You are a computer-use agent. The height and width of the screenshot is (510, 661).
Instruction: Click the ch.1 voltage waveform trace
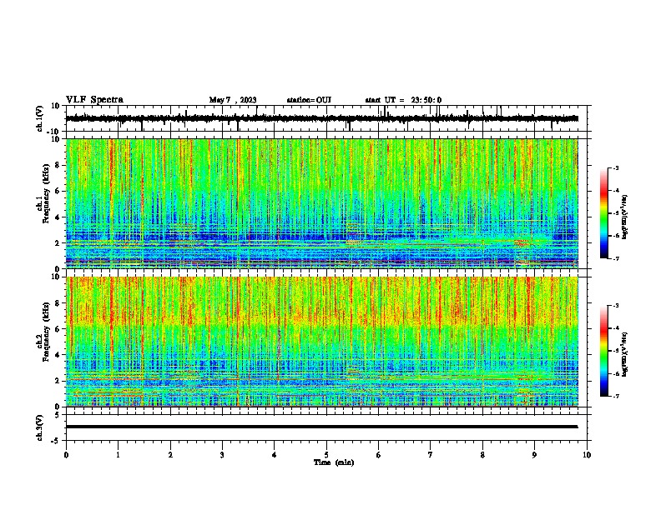pyautogui.click(x=321, y=118)
